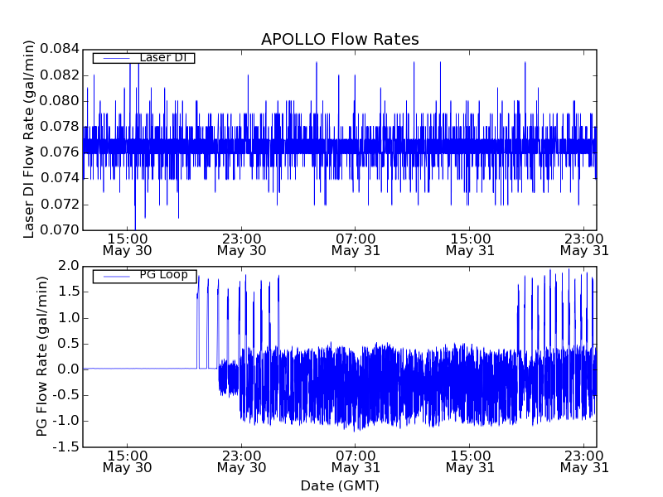Click the blue line sample in PG Loop legend

[x=111, y=276]
